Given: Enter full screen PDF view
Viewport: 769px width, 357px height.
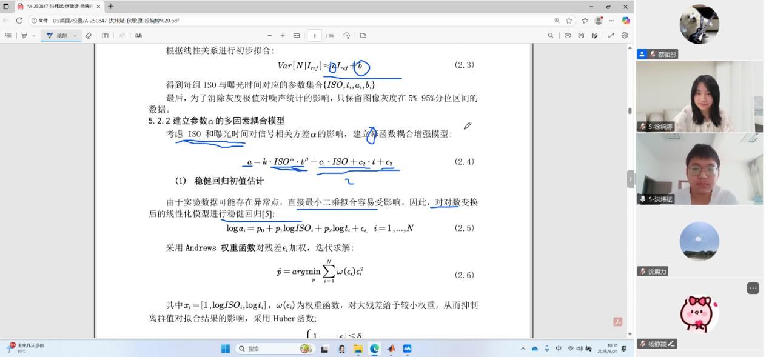Looking at the screenshot, I should click(611, 36).
